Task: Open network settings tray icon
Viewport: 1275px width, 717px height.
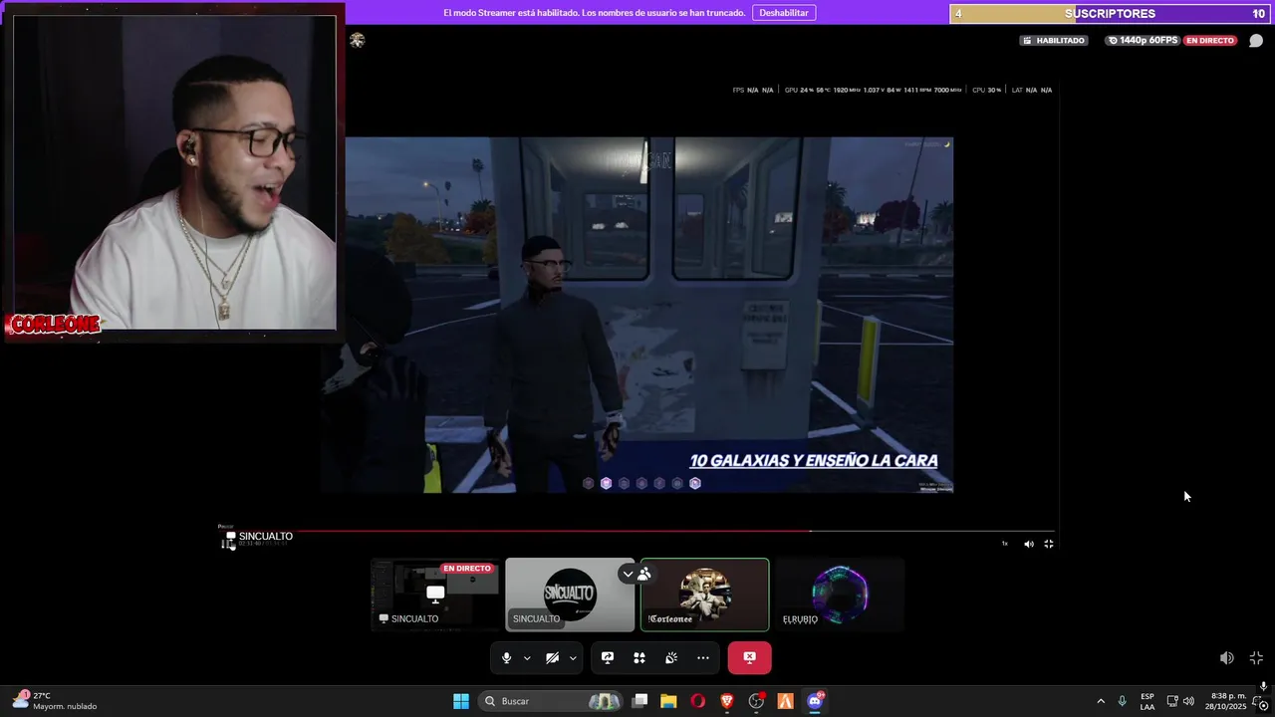Action: click(1172, 701)
